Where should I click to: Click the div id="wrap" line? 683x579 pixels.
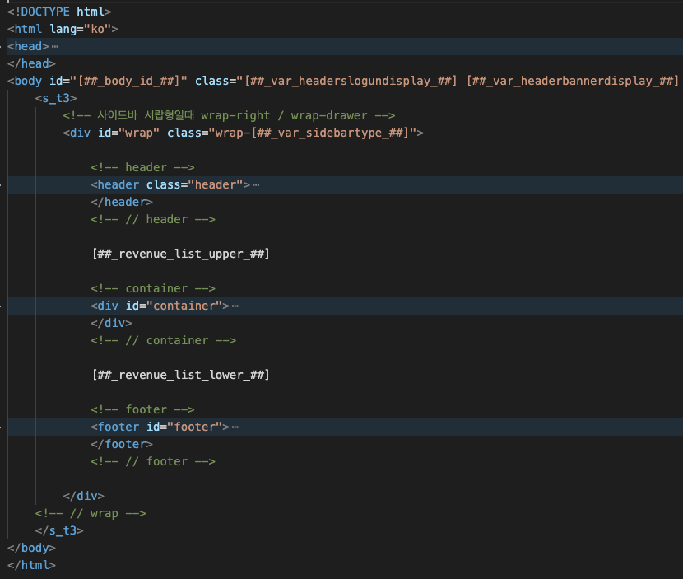point(243,133)
